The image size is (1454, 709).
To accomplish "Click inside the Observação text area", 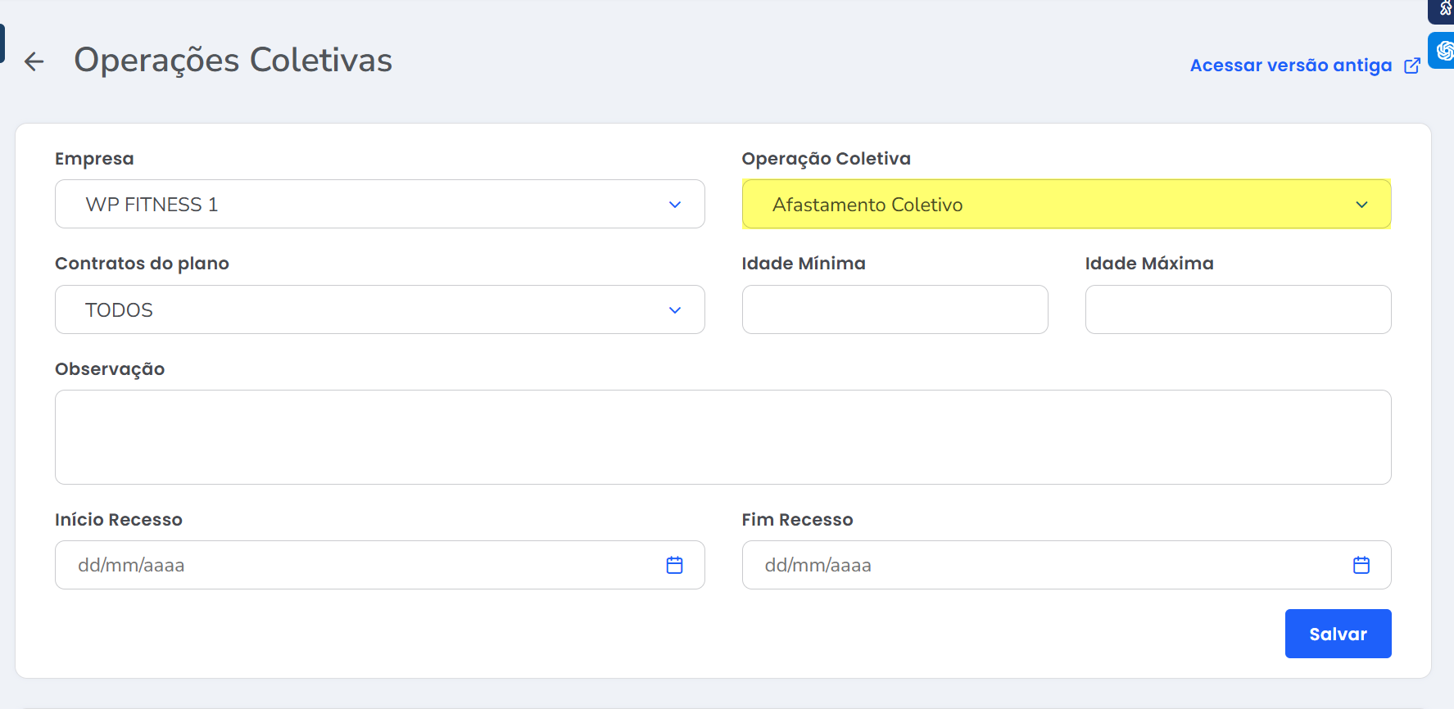I will pyautogui.click(x=722, y=437).
